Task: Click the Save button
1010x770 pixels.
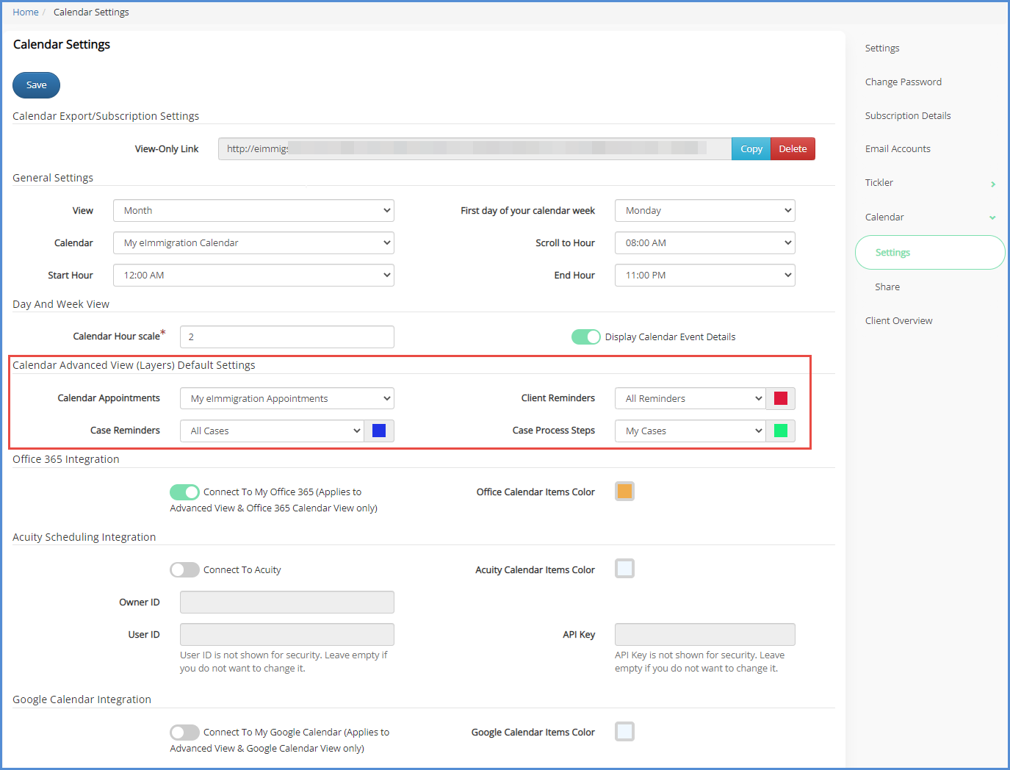Action: point(36,85)
